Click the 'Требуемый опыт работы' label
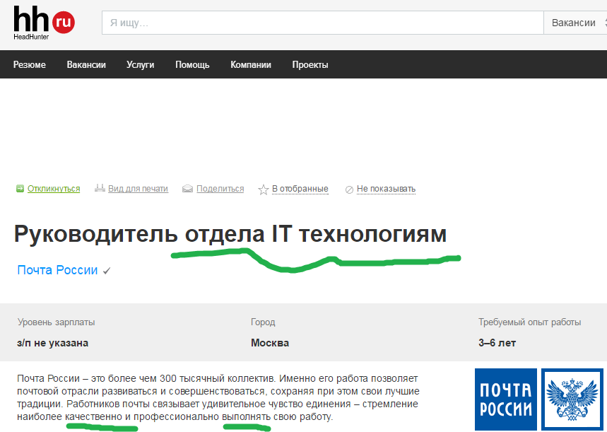 (529, 322)
